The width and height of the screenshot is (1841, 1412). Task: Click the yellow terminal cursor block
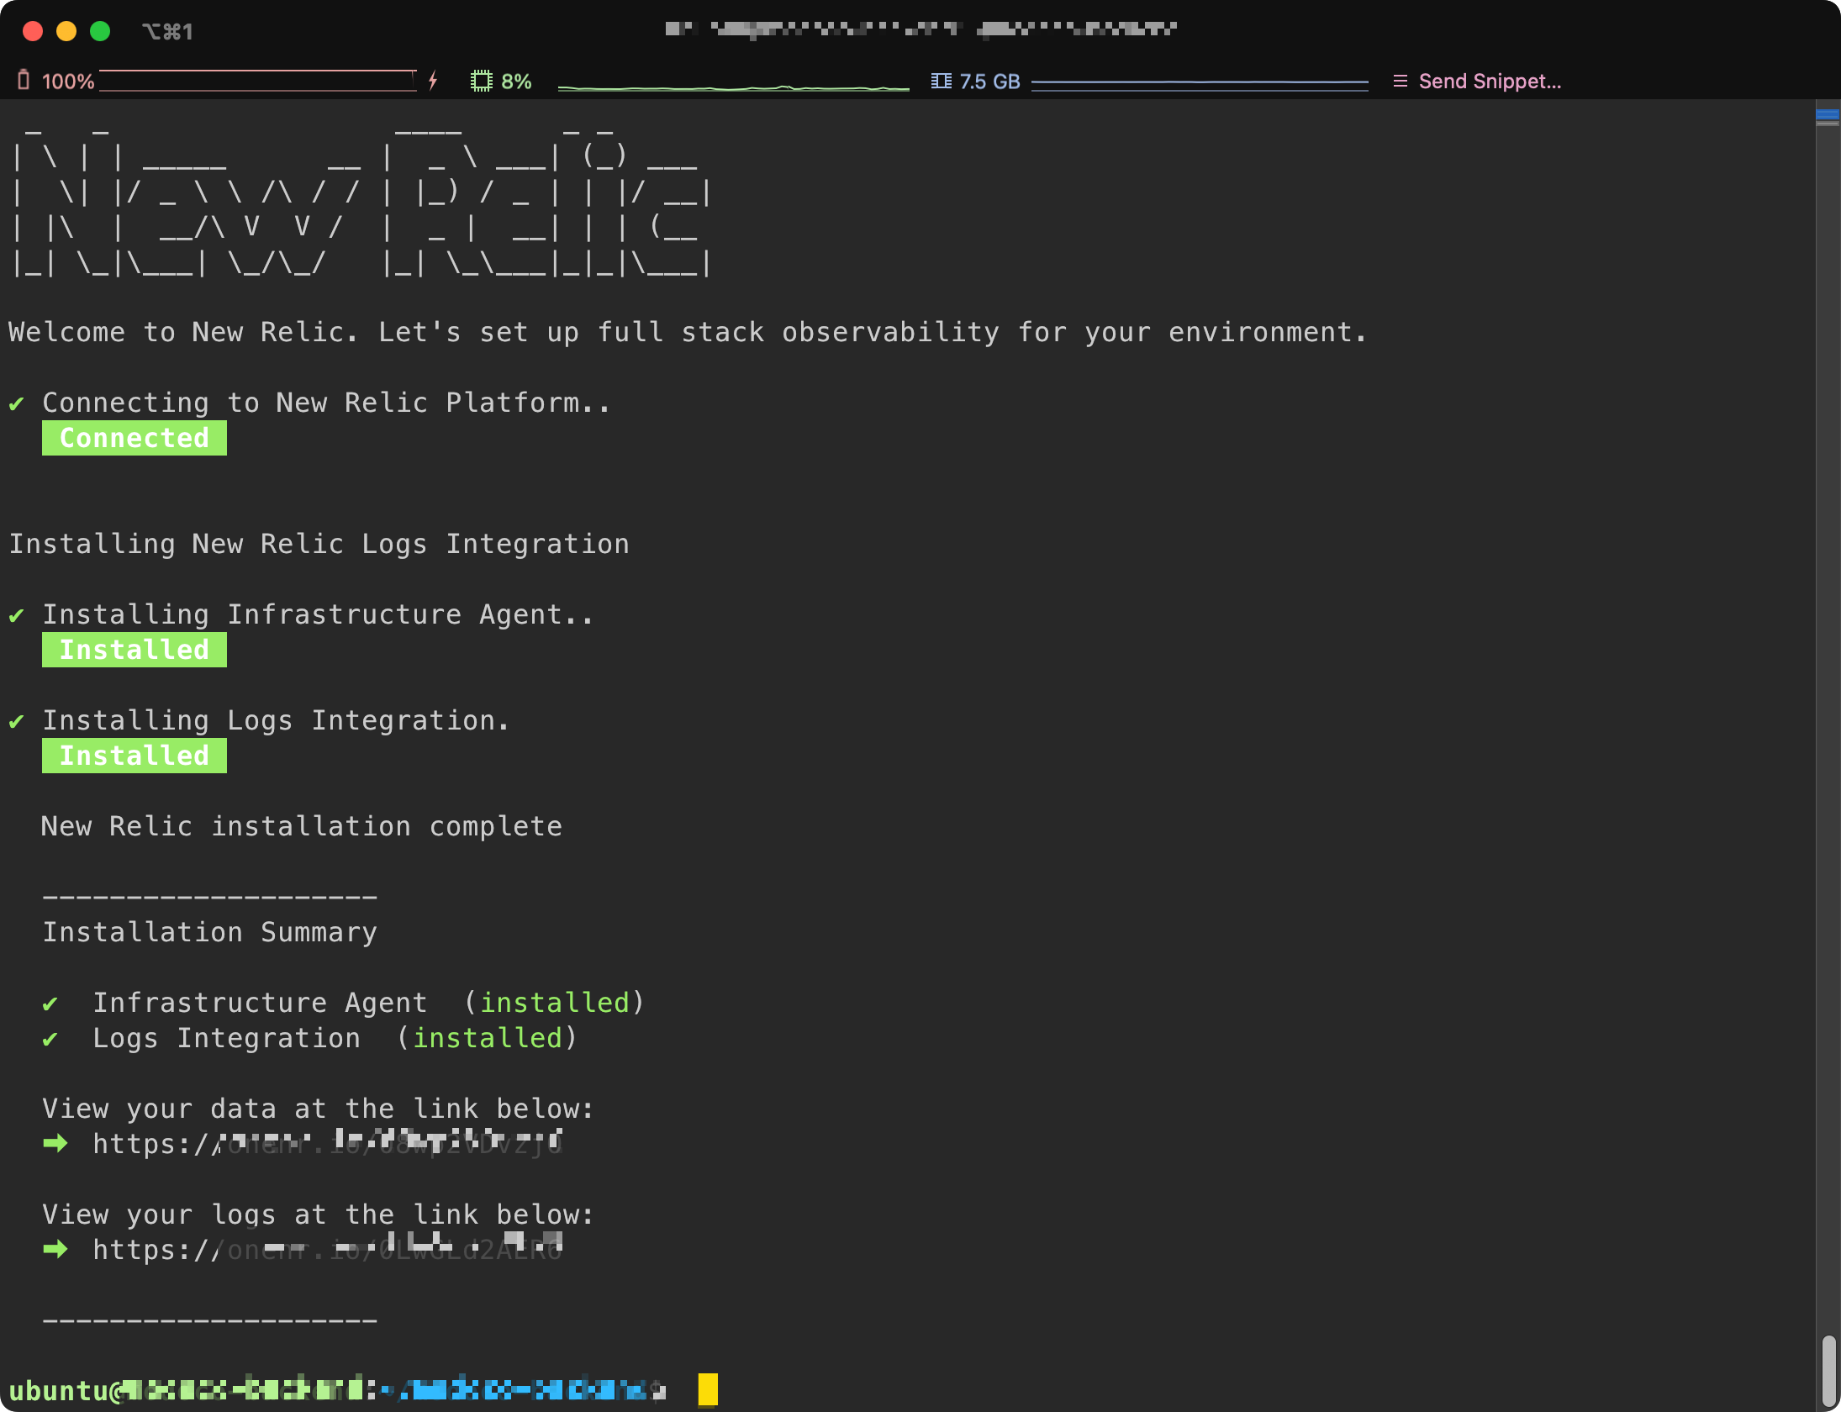tap(708, 1389)
